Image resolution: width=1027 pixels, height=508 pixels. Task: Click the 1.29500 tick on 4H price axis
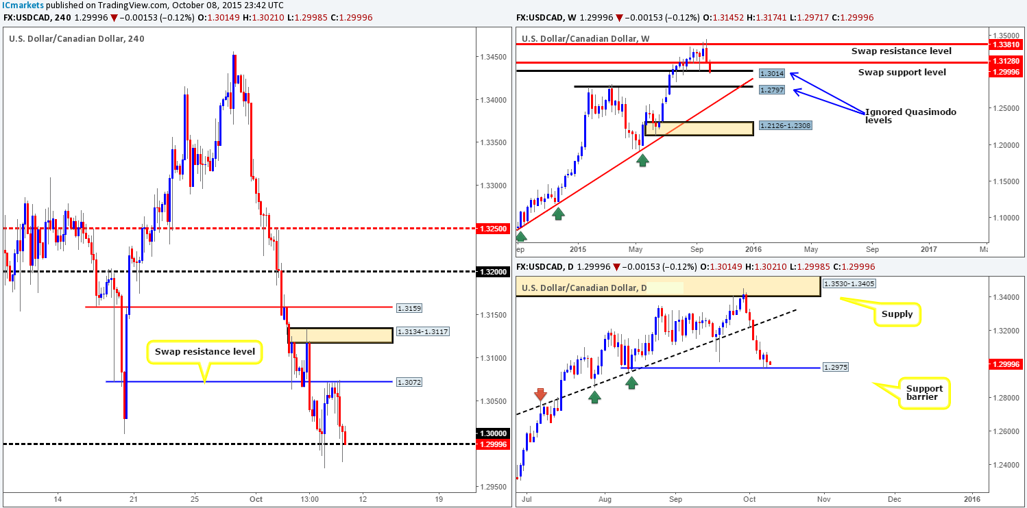click(493, 487)
